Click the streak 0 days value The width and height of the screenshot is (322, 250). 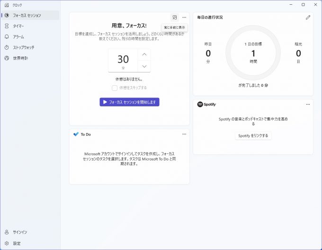(298, 54)
